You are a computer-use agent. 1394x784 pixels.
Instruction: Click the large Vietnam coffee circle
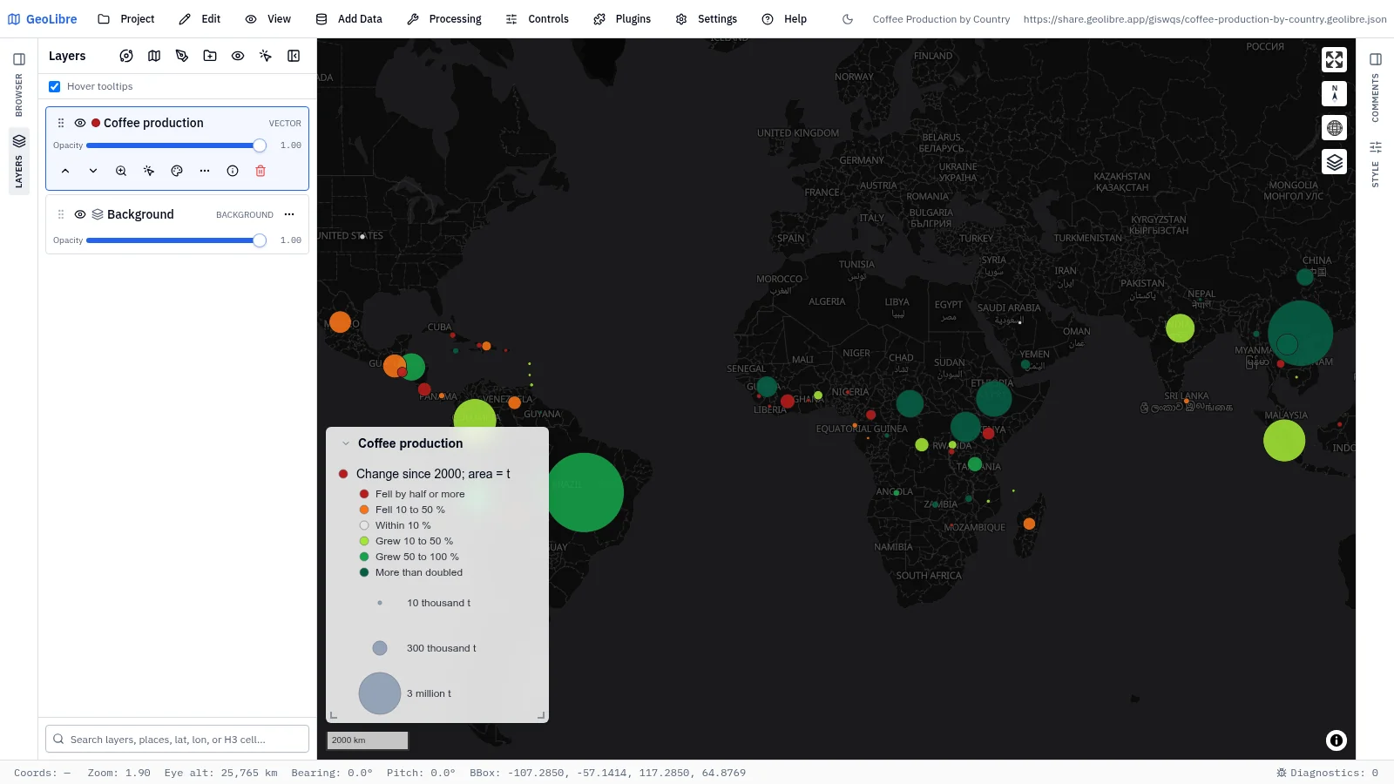point(1300,333)
